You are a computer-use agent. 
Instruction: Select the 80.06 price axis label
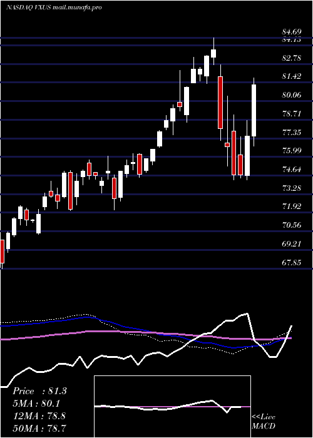292,95
